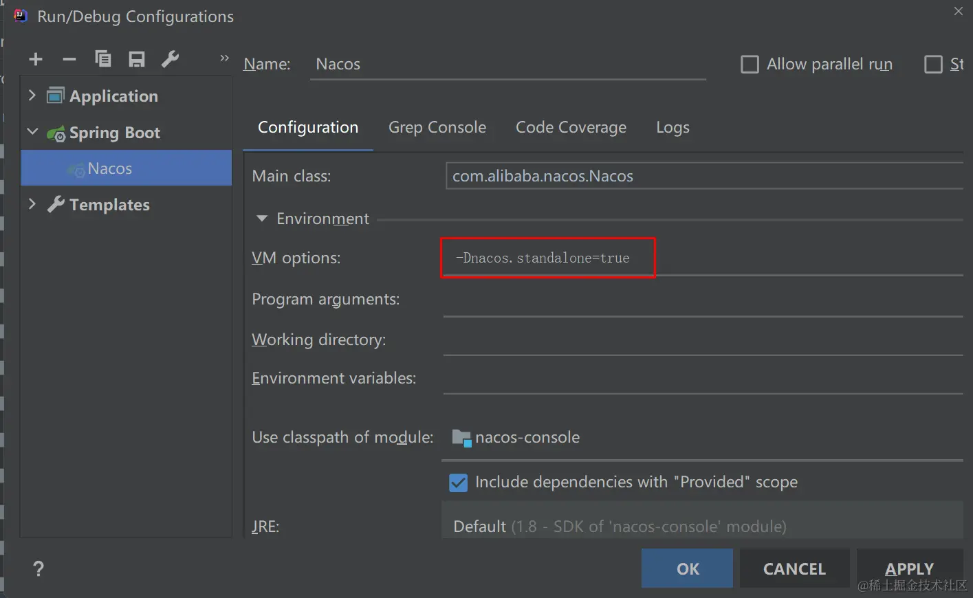Click the IntelliJ logo in title bar
Viewport: 973px width, 598px height.
point(21,16)
